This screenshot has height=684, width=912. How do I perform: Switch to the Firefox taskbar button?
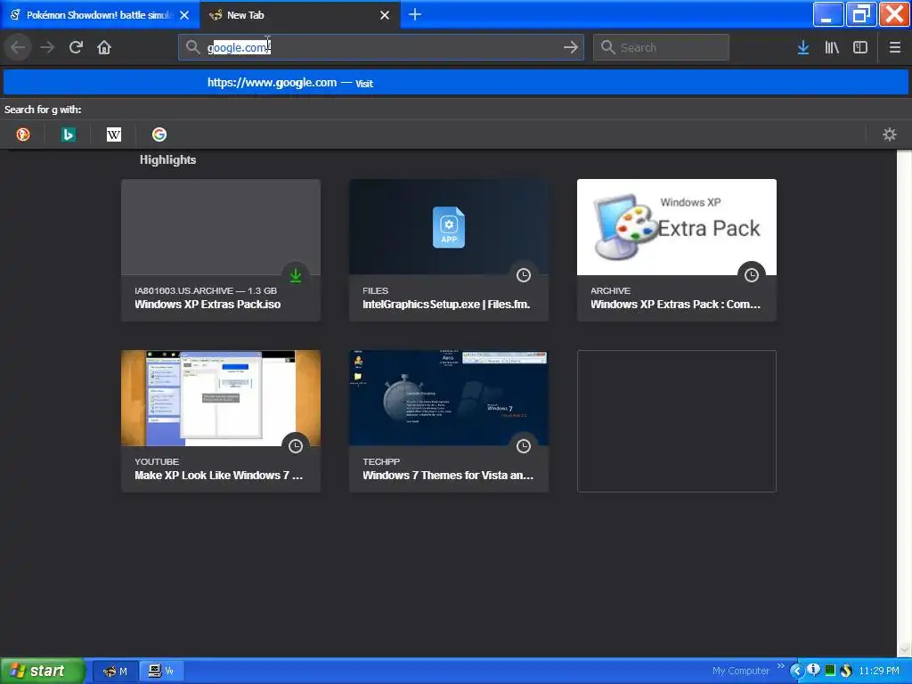(116, 671)
